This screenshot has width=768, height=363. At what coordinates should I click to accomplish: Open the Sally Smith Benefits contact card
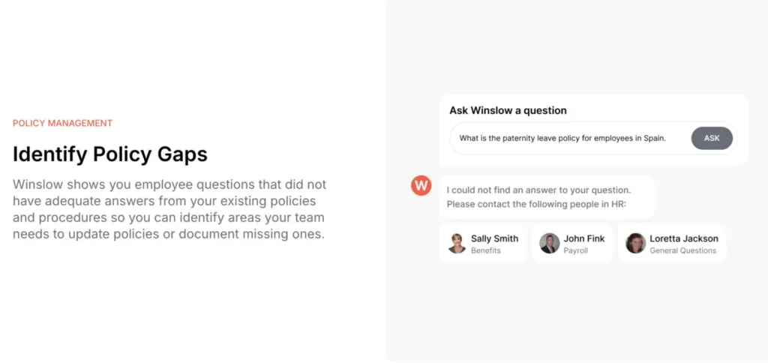(x=483, y=244)
